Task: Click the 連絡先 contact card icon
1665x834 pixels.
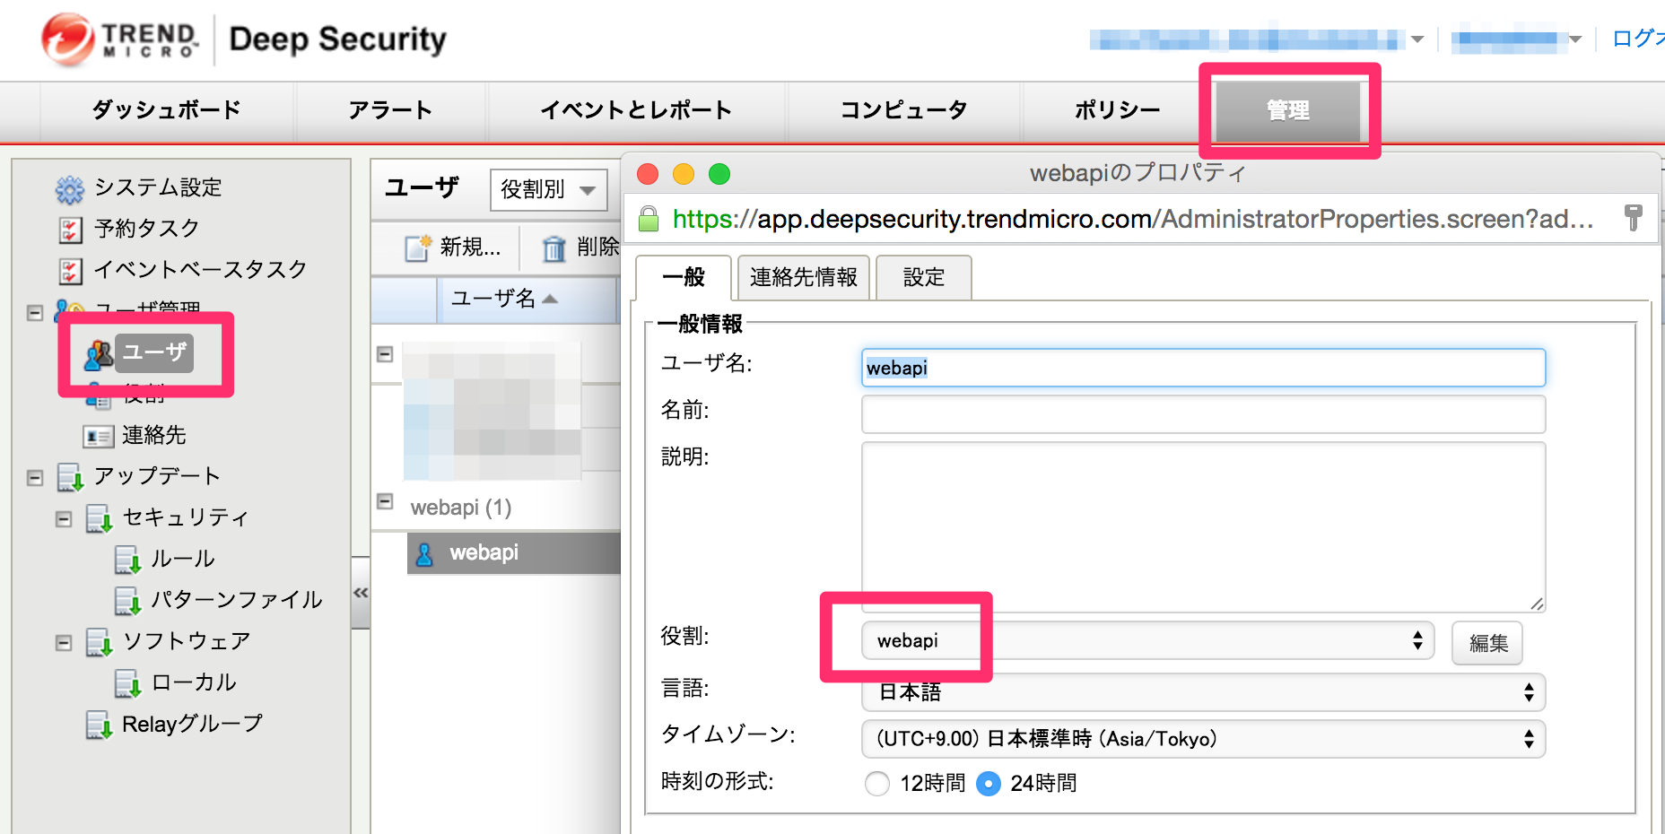Action: pos(98,437)
